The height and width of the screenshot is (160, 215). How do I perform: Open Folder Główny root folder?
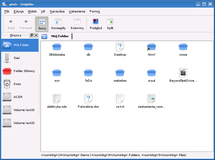pyautogui.click(x=24, y=71)
